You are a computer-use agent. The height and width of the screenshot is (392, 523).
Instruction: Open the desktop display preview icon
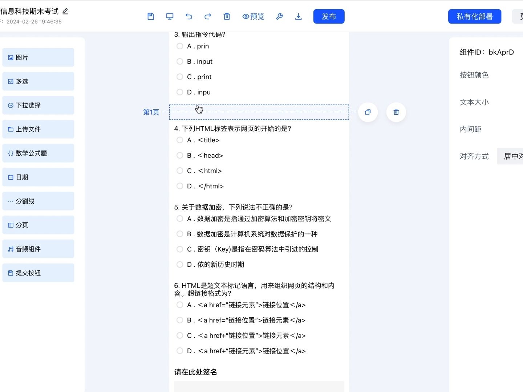click(170, 16)
